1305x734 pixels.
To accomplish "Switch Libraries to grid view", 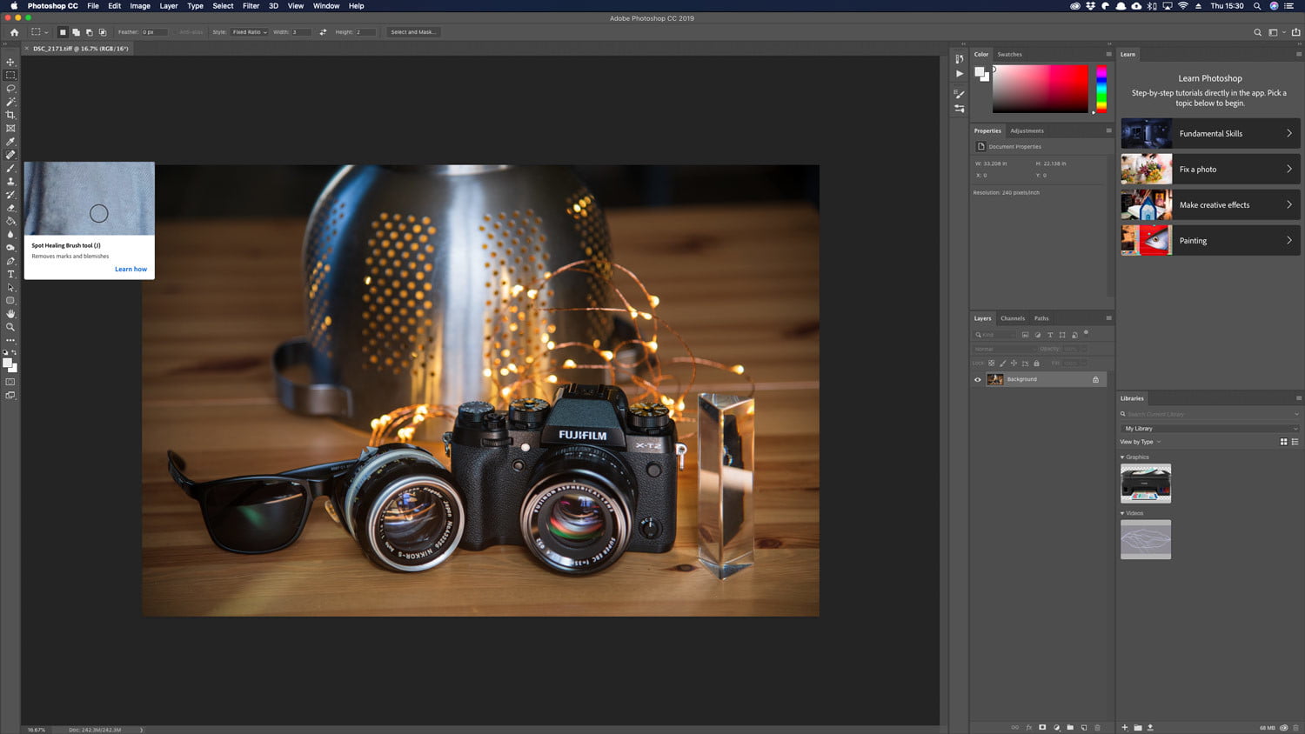I will coord(1283,442).
